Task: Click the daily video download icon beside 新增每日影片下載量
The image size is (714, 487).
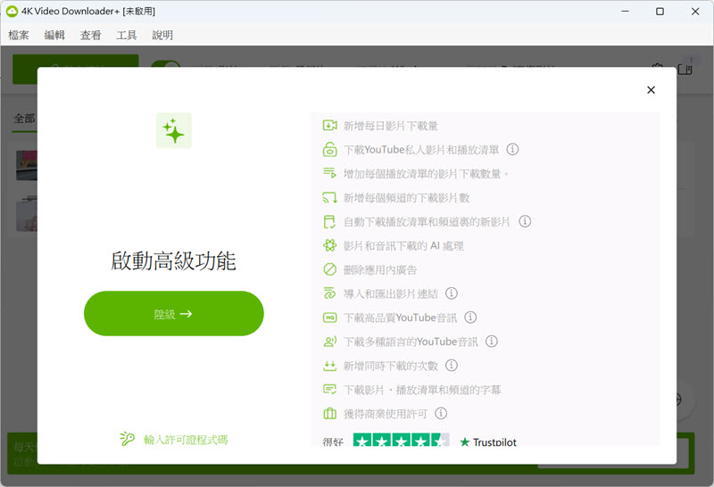Action: [329, 125]
